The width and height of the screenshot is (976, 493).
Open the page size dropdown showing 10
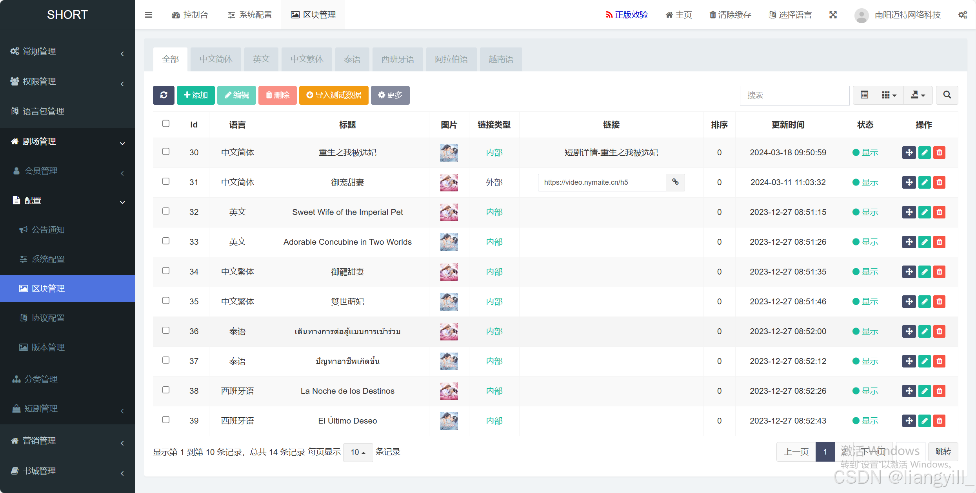point(358,452)
